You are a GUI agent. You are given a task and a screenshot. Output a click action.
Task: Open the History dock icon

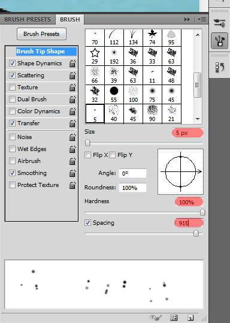click(x=219, y=67)
